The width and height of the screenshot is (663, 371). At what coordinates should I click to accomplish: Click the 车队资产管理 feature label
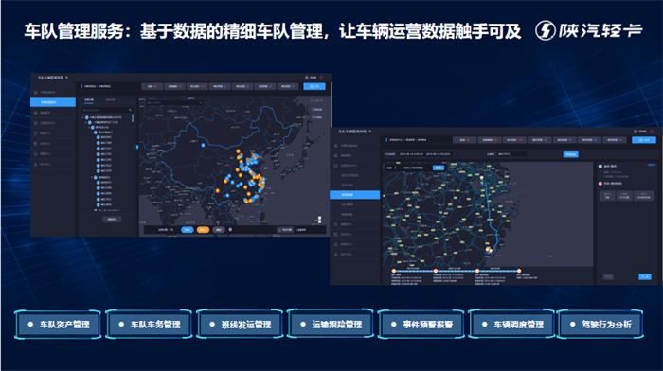[x=64, y=325]
